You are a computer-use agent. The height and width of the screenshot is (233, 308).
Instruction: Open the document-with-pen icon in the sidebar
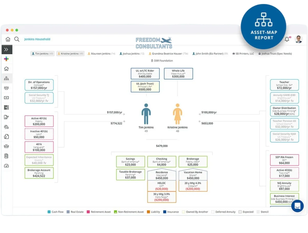pyautogui.click(x=6, y=117)
